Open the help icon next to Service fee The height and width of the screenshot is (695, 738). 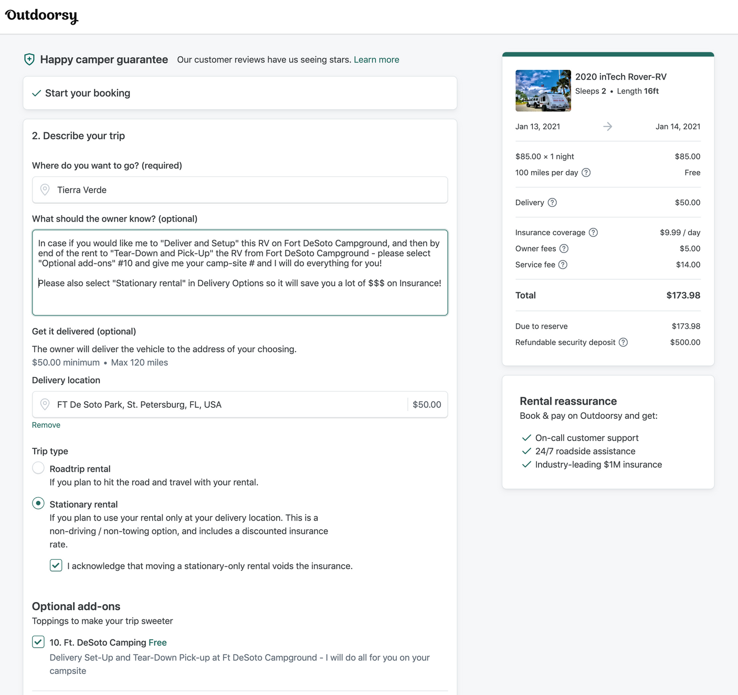[563, 265]
